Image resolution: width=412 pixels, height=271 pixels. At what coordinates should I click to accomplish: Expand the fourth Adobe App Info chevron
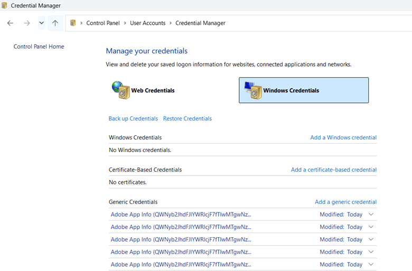coord(371,251)
